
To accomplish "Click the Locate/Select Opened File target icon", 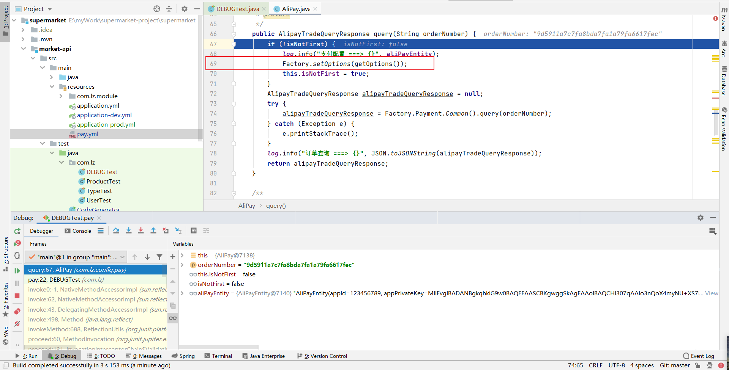I will coord(157,9).
